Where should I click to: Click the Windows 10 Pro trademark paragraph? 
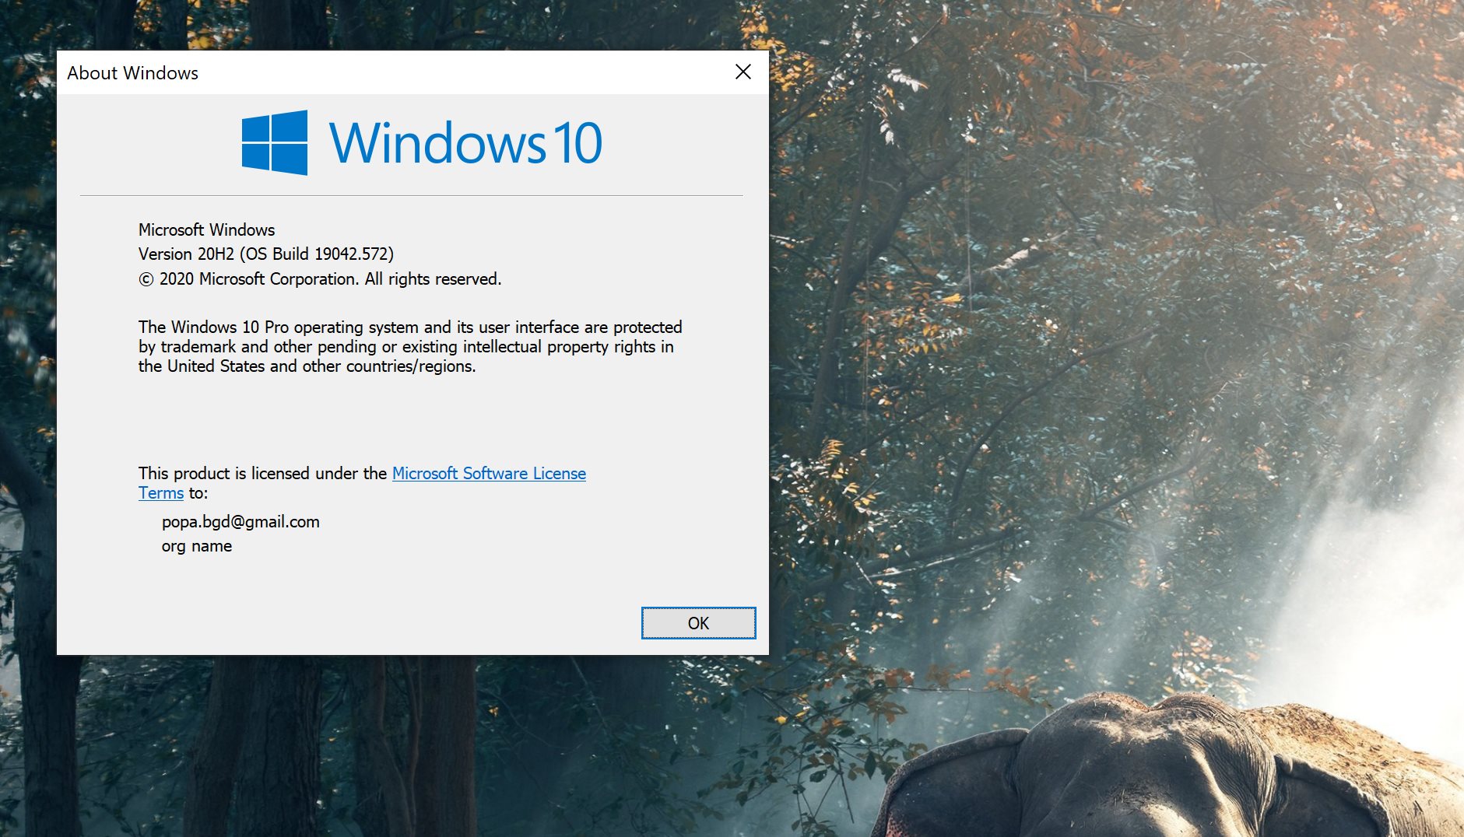click(410, 346)
